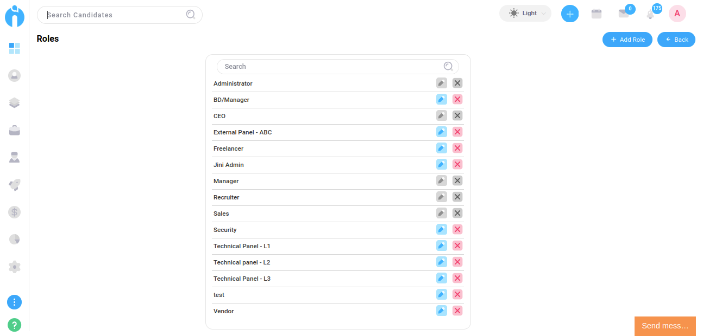This screenshot has height=336, width=703.
Task: Click the Add Role button
Action: 627,40
